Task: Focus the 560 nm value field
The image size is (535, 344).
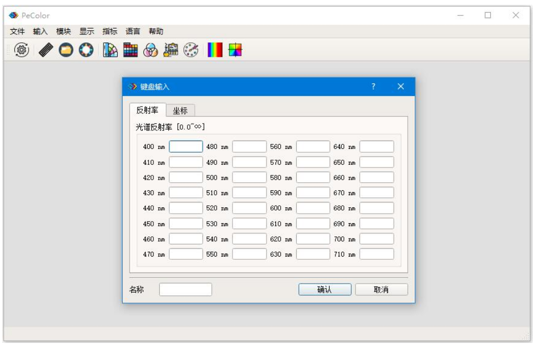Action: pos(313,146)
